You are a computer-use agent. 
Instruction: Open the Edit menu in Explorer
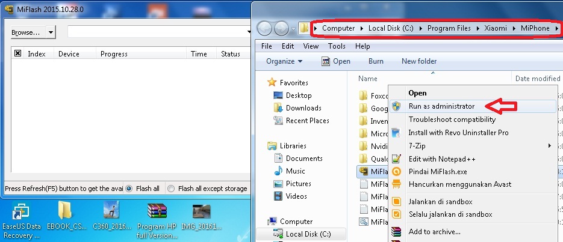(288, 46)
